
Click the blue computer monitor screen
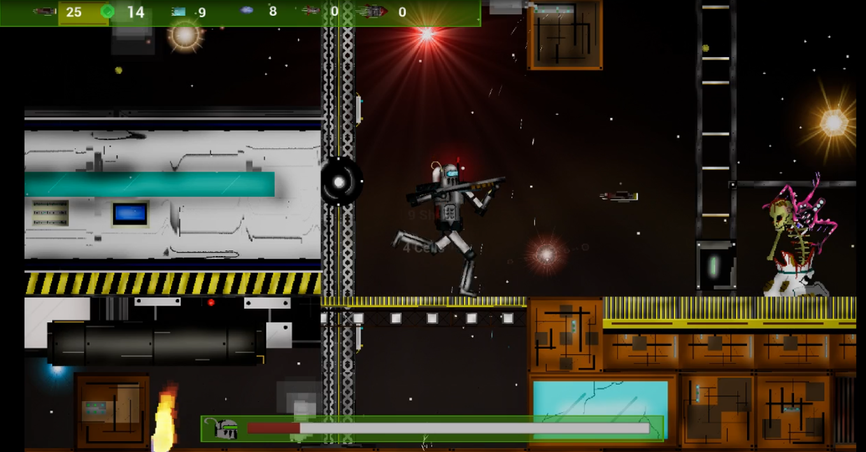pos(130,214)
